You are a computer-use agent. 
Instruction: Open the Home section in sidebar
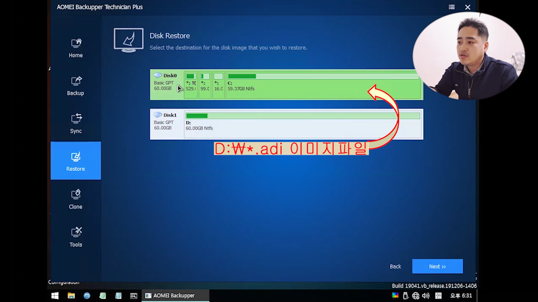75,48
